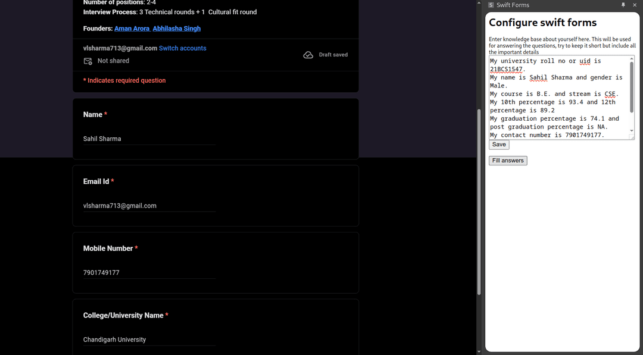Image resolution: width=643 pixels, height=355 pixels.
Task: Click the page scrollbar up arrow
Action: click(x=479, y=3)
